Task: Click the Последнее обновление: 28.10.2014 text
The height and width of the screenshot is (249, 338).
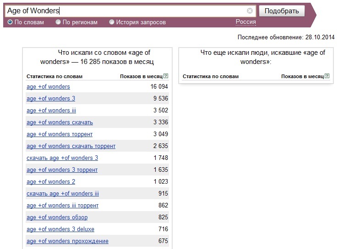Action: click(x=286, y=37)
